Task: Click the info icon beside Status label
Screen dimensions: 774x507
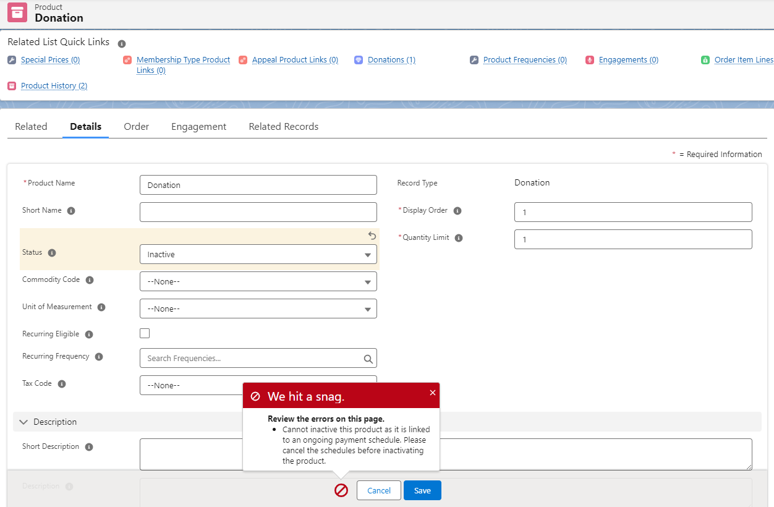Action: coord(52,253)
